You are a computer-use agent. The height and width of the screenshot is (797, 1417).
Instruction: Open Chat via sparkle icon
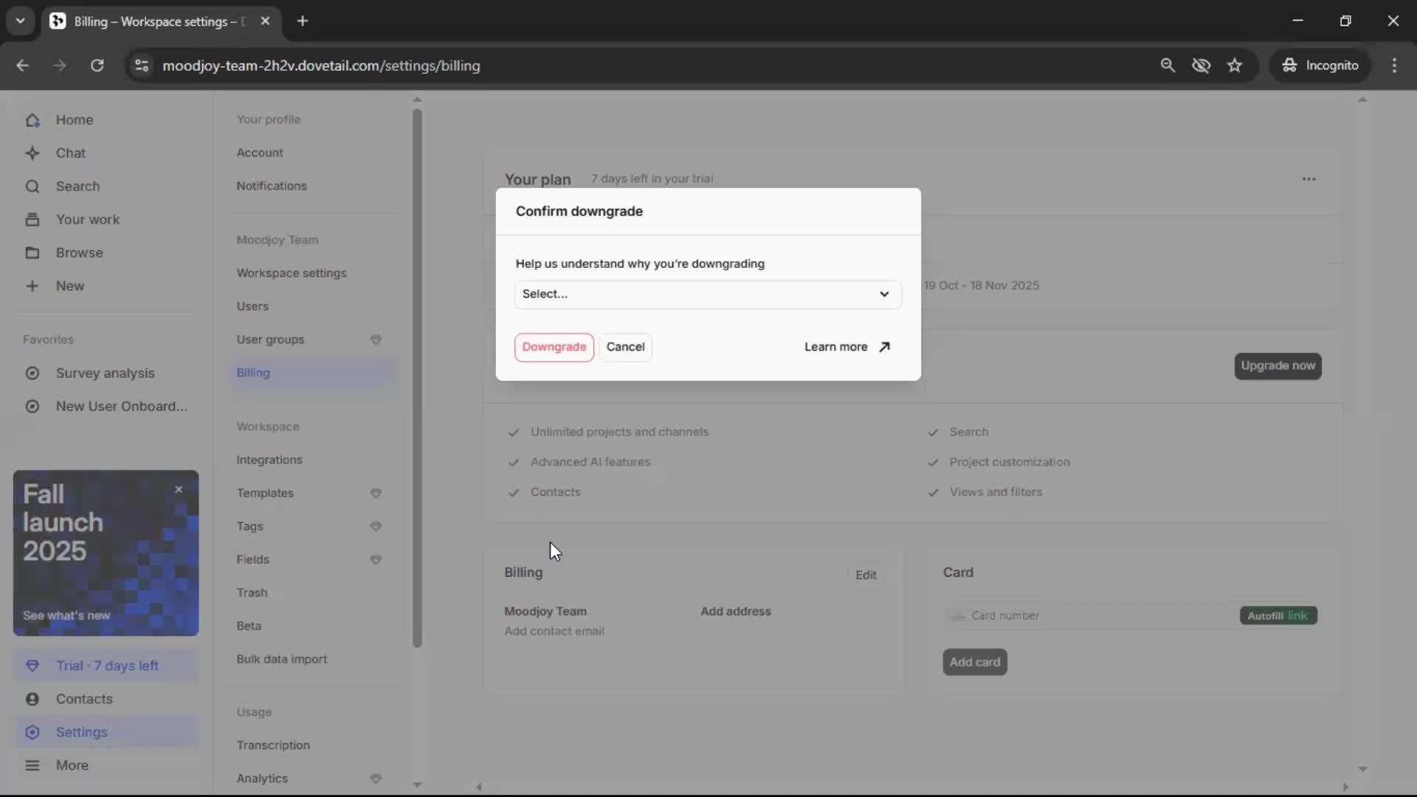pyautogui.click(x=32, y=153)
